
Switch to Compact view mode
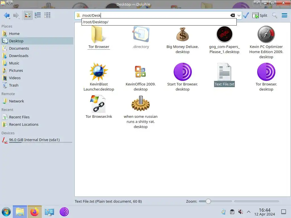click(x=38, y=15)
